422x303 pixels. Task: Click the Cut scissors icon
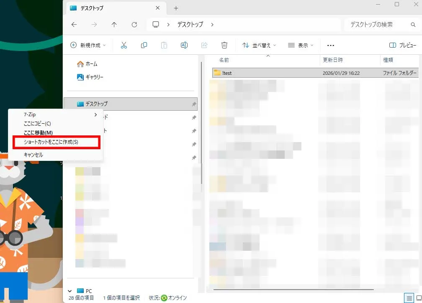pyautogui.click(x=124, y=45)
